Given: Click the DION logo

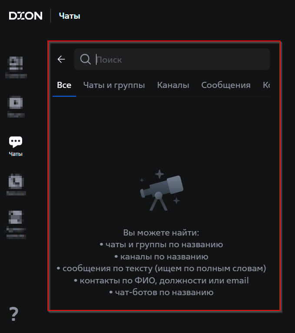Looking at the screenshot, I should point(26,16).
